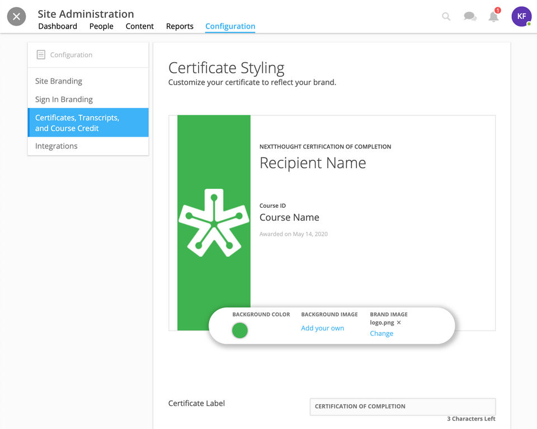Switch to the Reports tab

pos(180,26)
